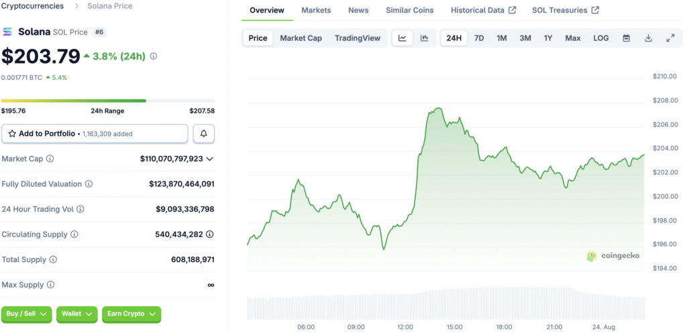Click the volume range selector strip below chart
The image size is (687, 333).
pos(446,303)
